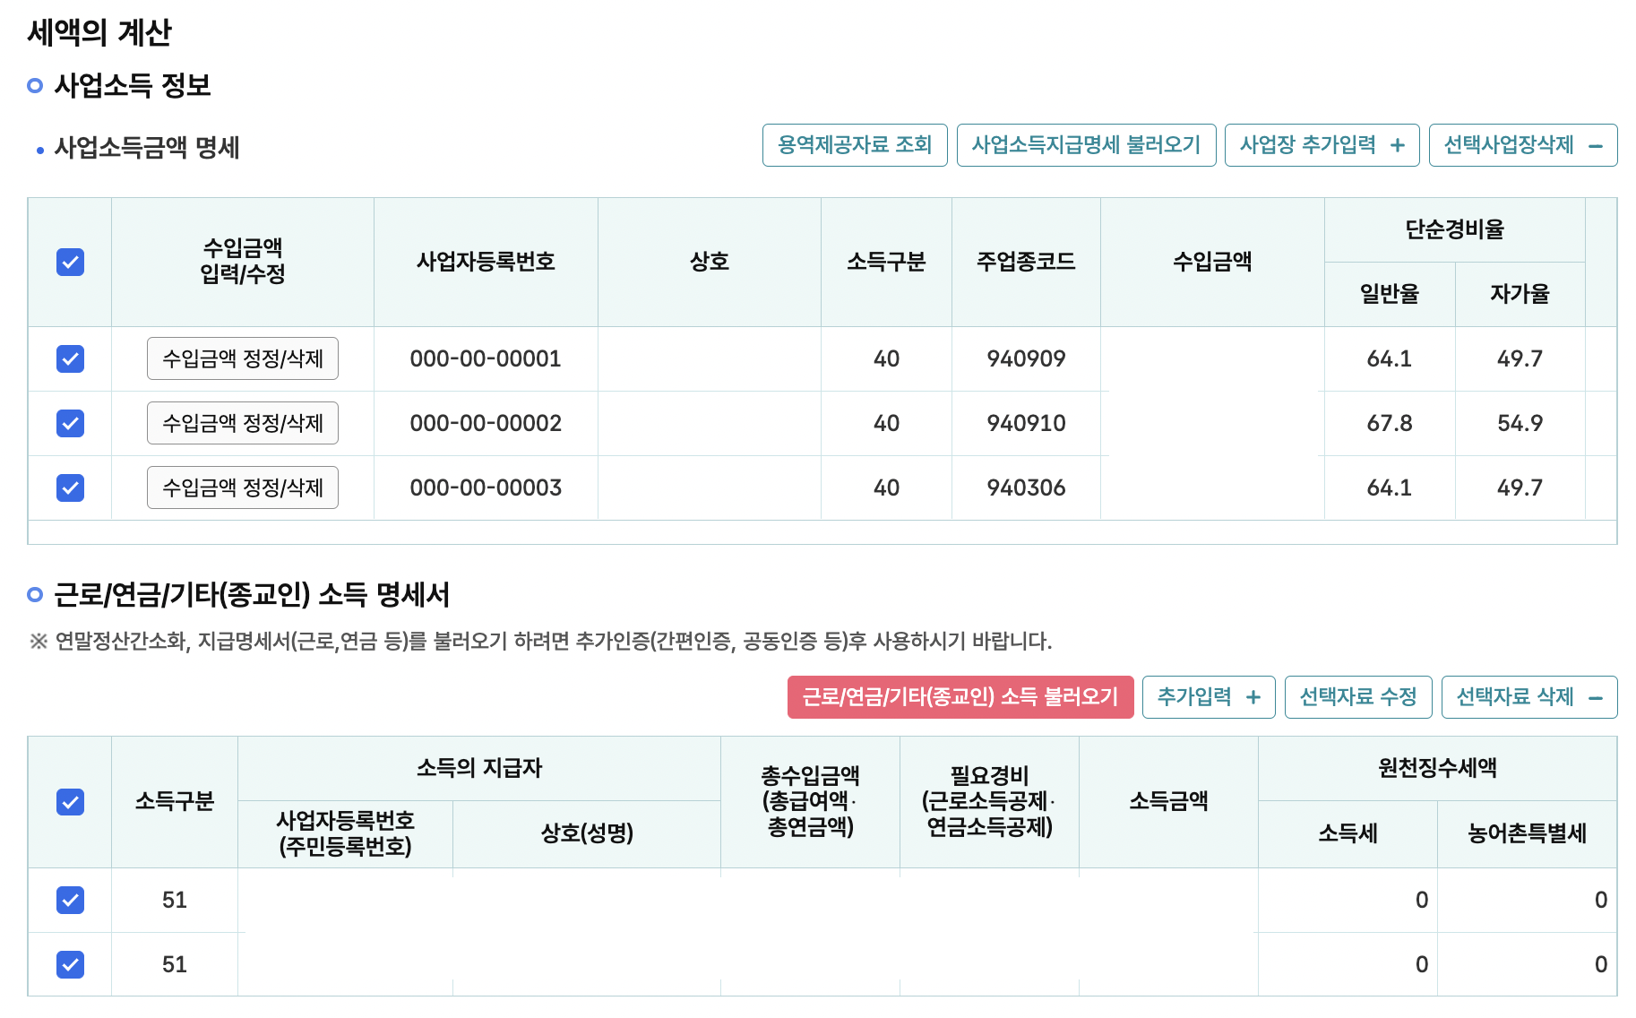The height and width of the screenshot is (1018, 1636).
Task: Click 선택사업장삭제 to delete selected workplace
Action: (1522, 144)
